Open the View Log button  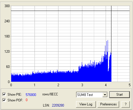(x=86, y=104)
